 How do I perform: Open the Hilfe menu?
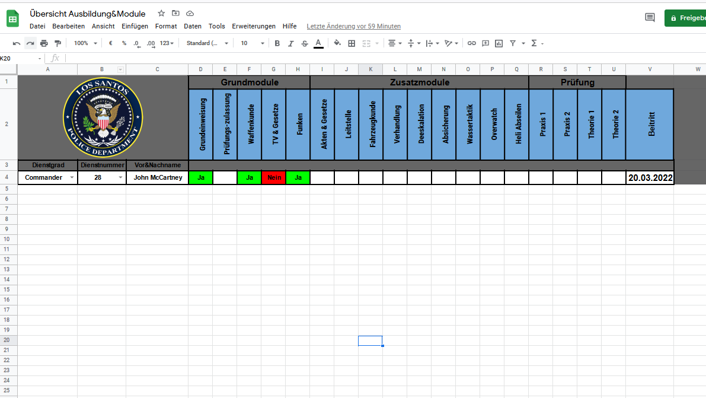pos(289,26)
